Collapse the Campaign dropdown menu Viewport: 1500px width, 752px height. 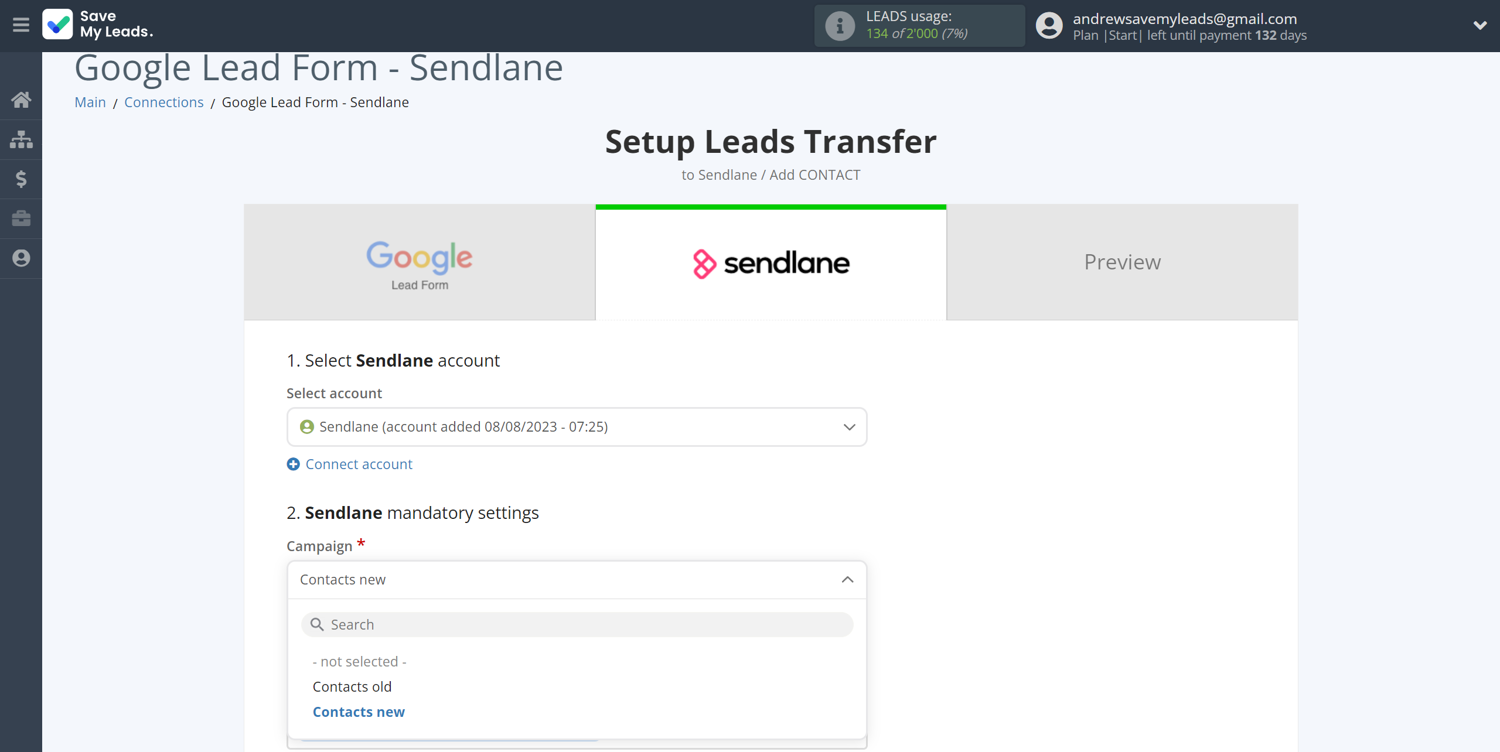847,579
